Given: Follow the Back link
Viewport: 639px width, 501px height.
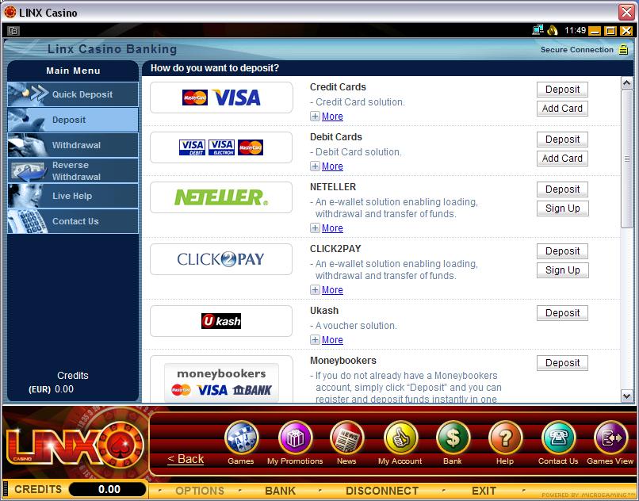Looking at the screenshot, I should (x=186, y=459).
